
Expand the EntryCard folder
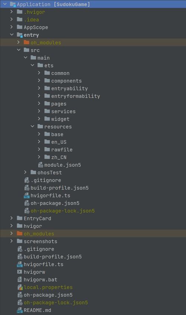12,218
